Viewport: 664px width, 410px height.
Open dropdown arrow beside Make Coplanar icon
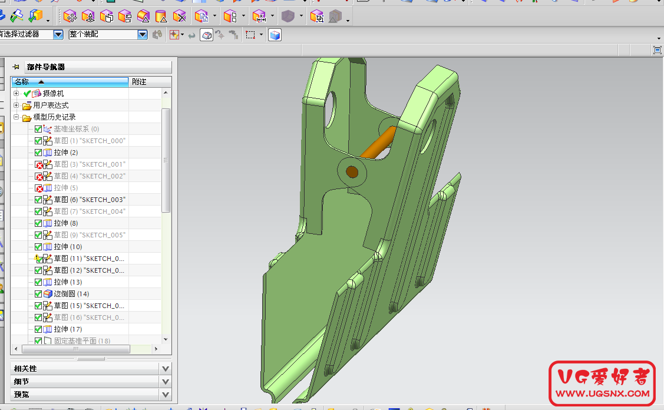243,16
